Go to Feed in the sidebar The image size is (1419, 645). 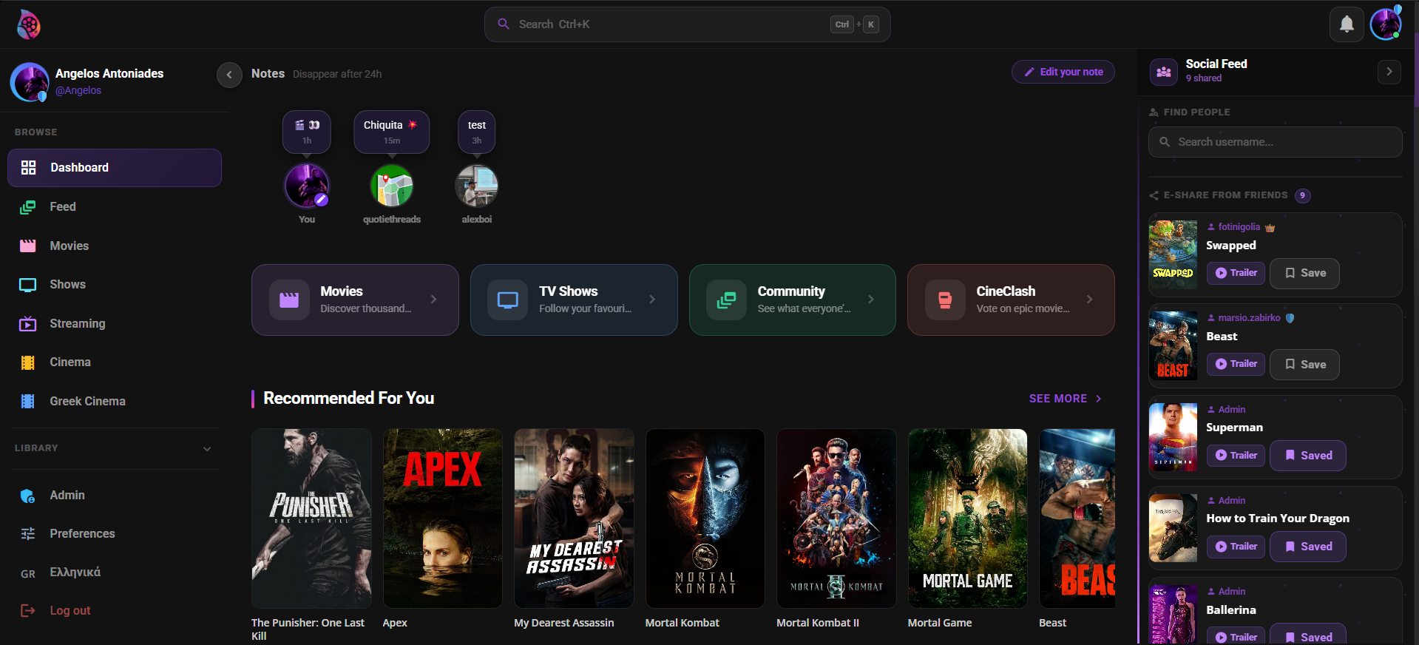(115, 207)
